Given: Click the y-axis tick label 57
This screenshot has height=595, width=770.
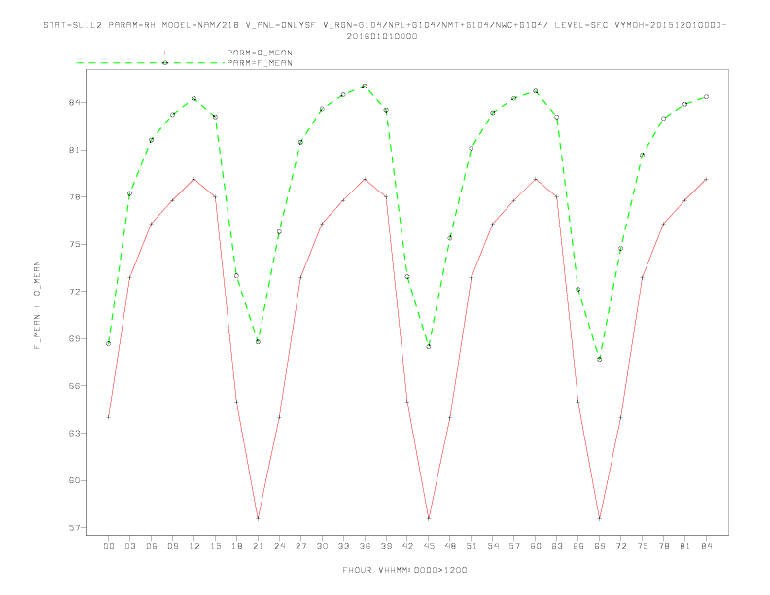Looking at the screenshot, I should point(74,528).
